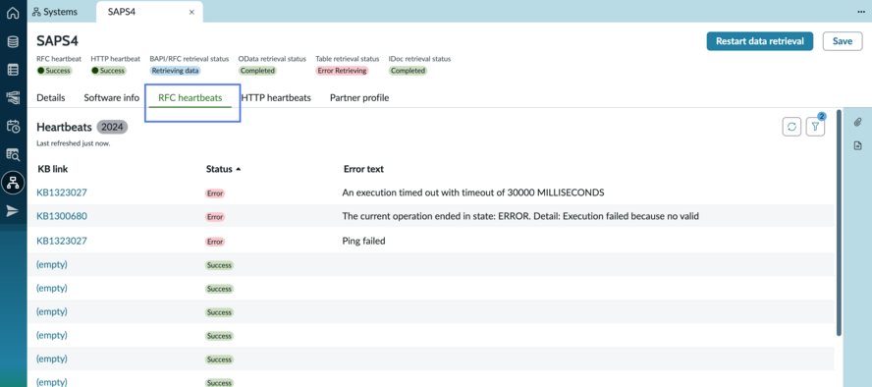Open the KB1300680 link
Screen dimensions: 872x387
click(62, 216)
